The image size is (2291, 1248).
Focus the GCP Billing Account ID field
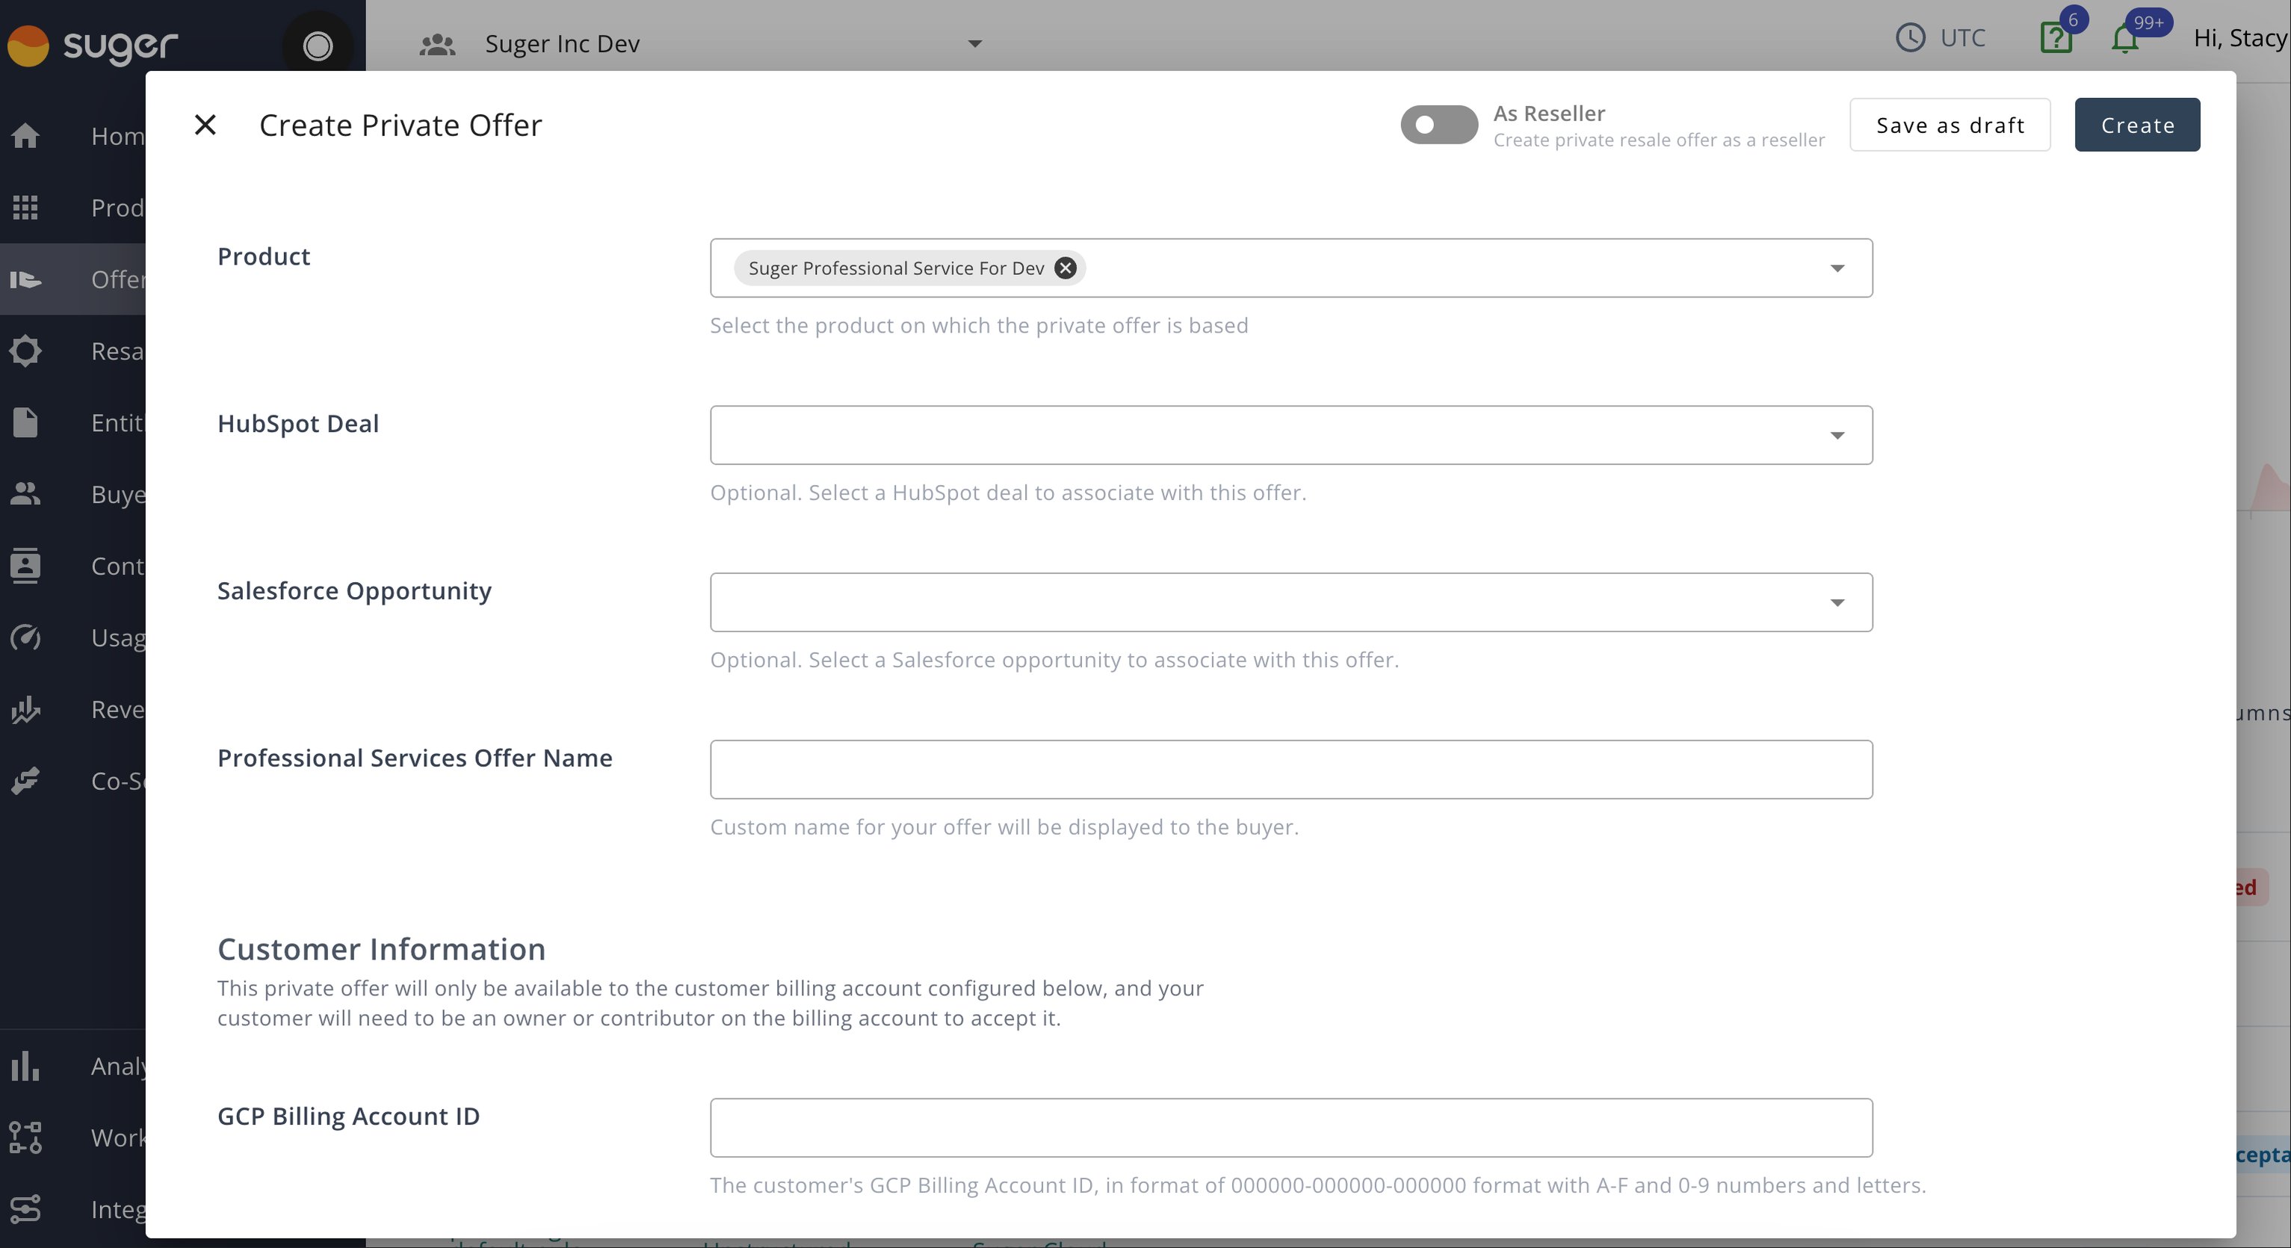point(1290,1128)
